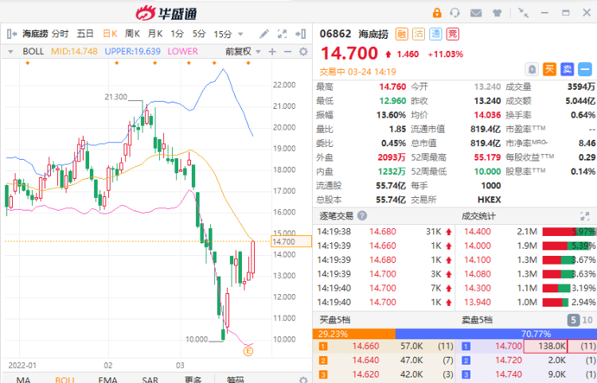
Task: Switch to 1分 one-minute chart
Action: [177, 34]
